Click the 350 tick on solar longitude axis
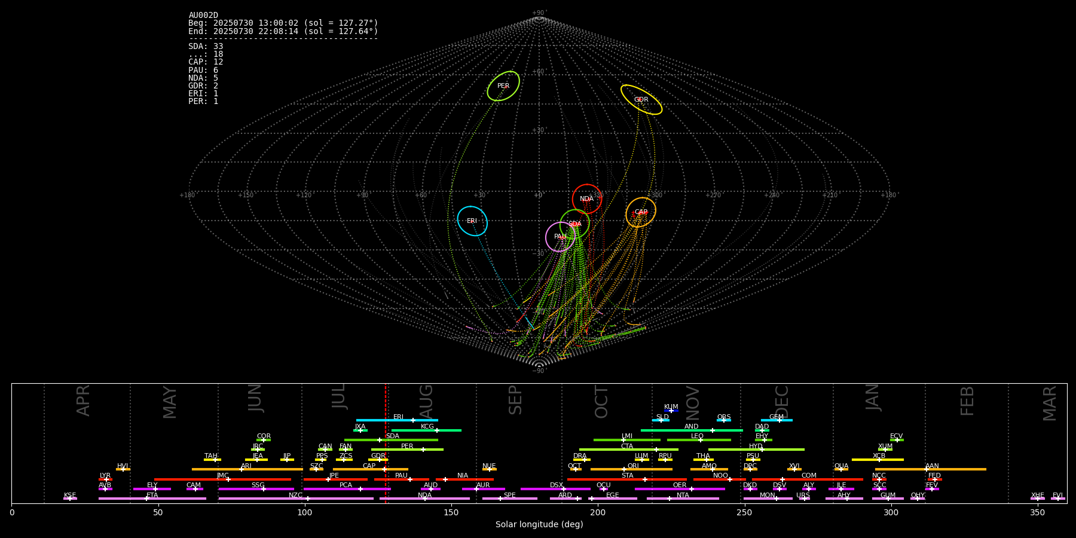This screenshot has height=538, width=1076. click(x=1037, y=512)
